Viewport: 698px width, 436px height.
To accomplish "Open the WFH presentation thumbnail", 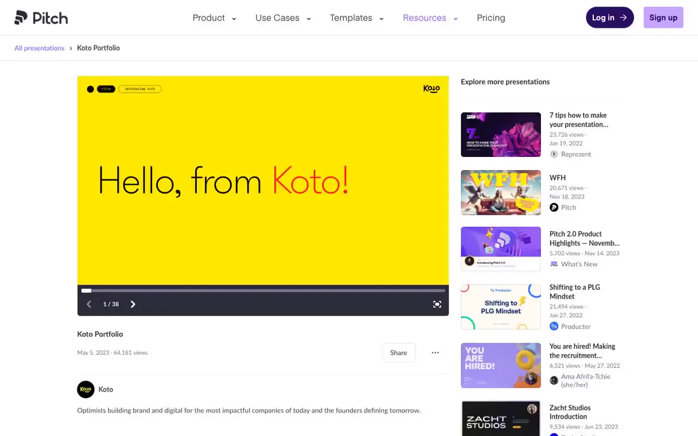I will [x=501, y=192].
